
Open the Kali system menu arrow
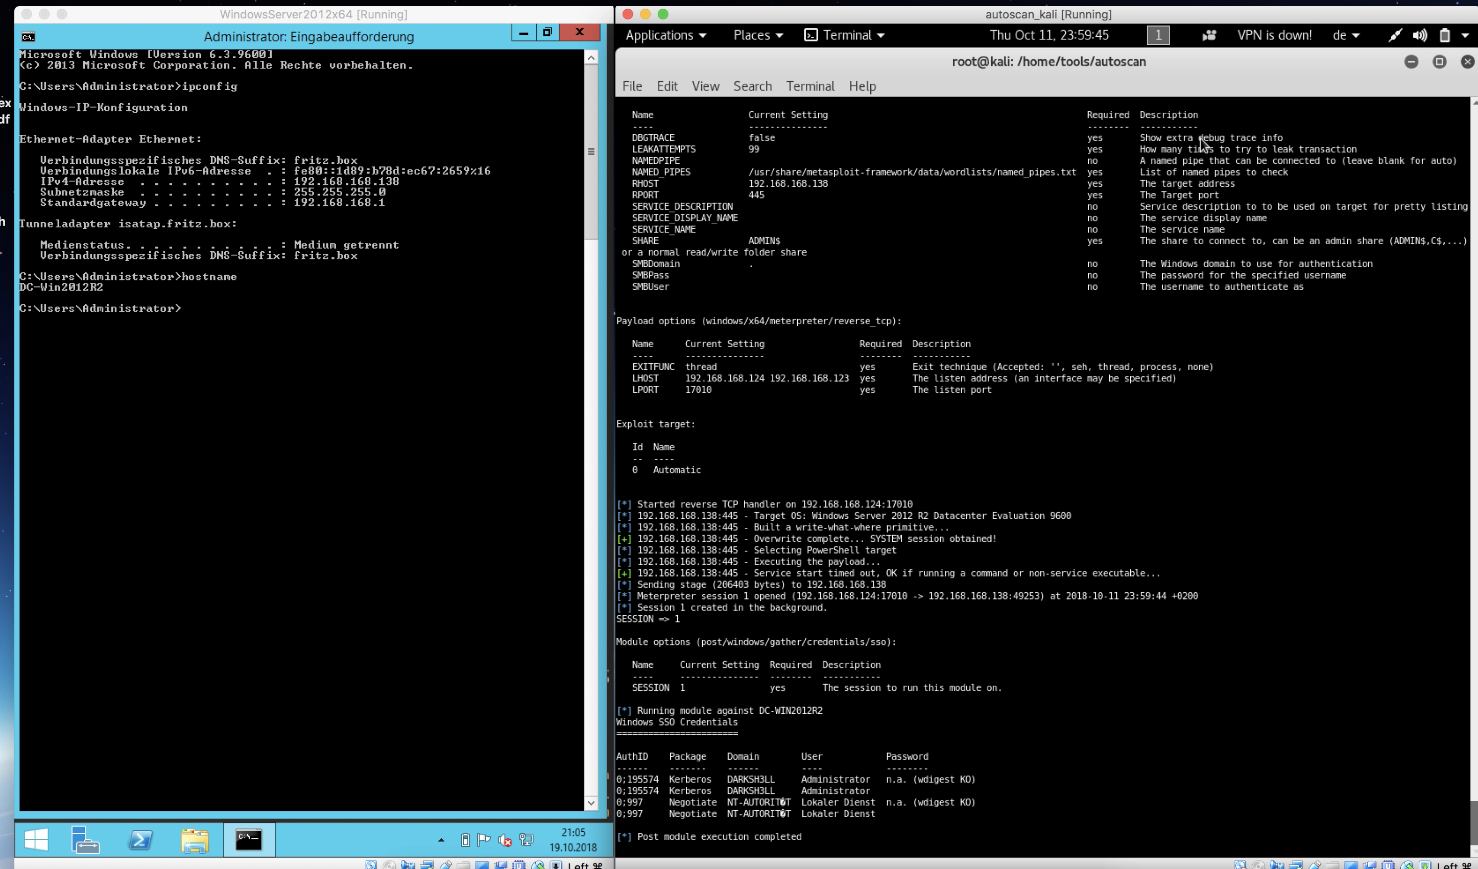pos(1465,36)
